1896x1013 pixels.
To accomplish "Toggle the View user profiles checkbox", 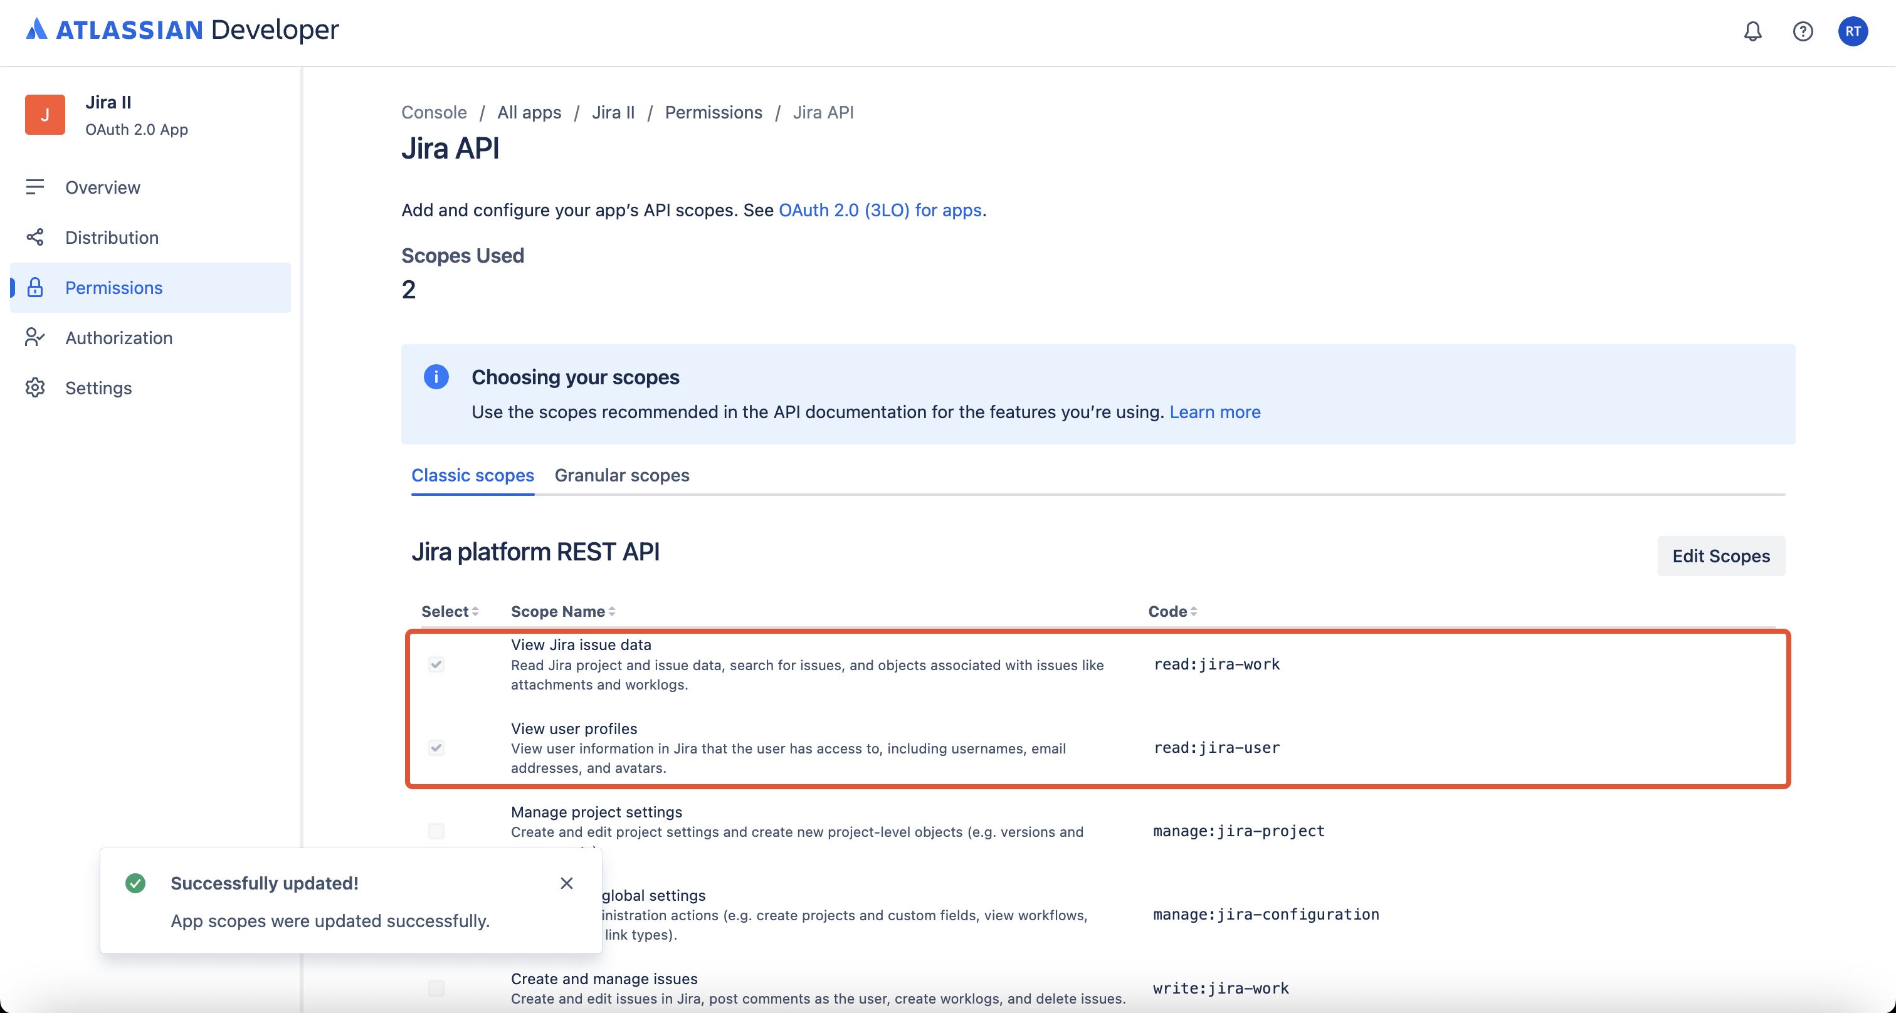I will (x=436, y=747).
